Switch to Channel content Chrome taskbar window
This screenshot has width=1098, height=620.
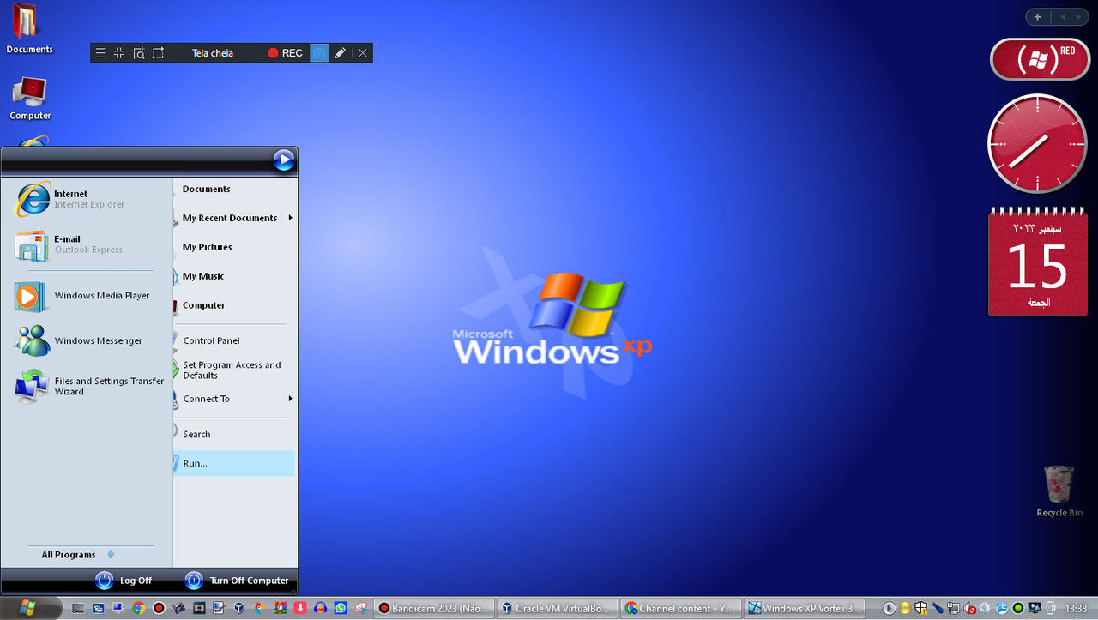click(x=681, y=608)
